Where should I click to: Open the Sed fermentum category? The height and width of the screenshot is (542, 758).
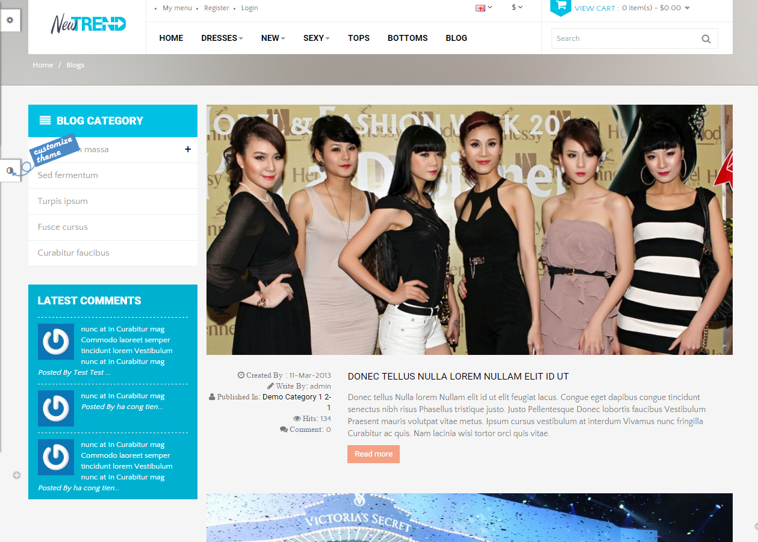[67, 175]
